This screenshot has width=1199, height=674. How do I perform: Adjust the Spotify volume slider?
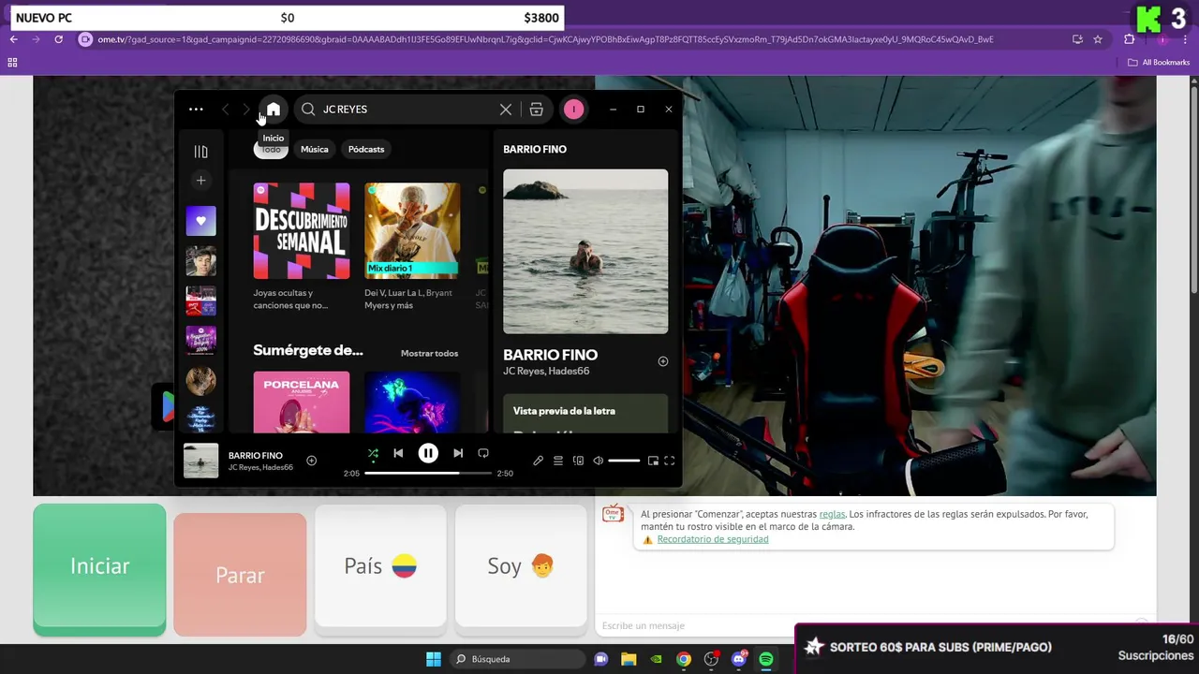pyautogui.click(x=624, y=461)
